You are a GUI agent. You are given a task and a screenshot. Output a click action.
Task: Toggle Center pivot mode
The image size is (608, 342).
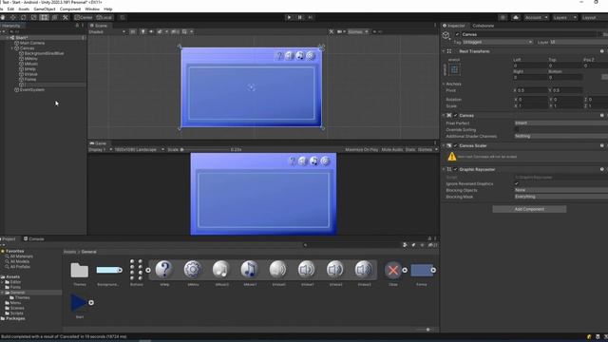(x=84, y=17)
